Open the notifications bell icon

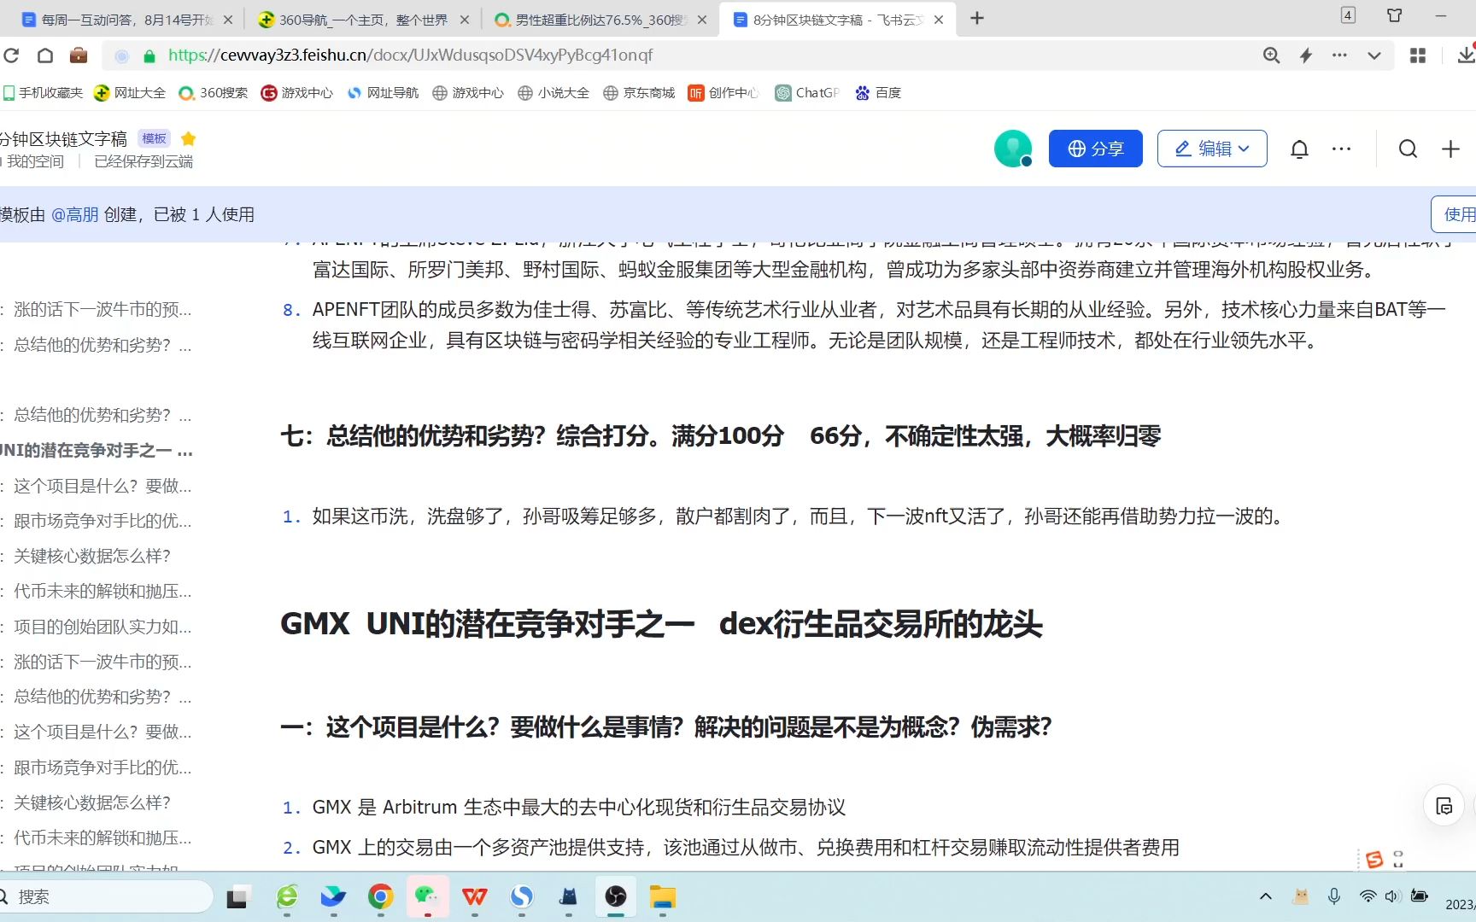(1299, 149)
